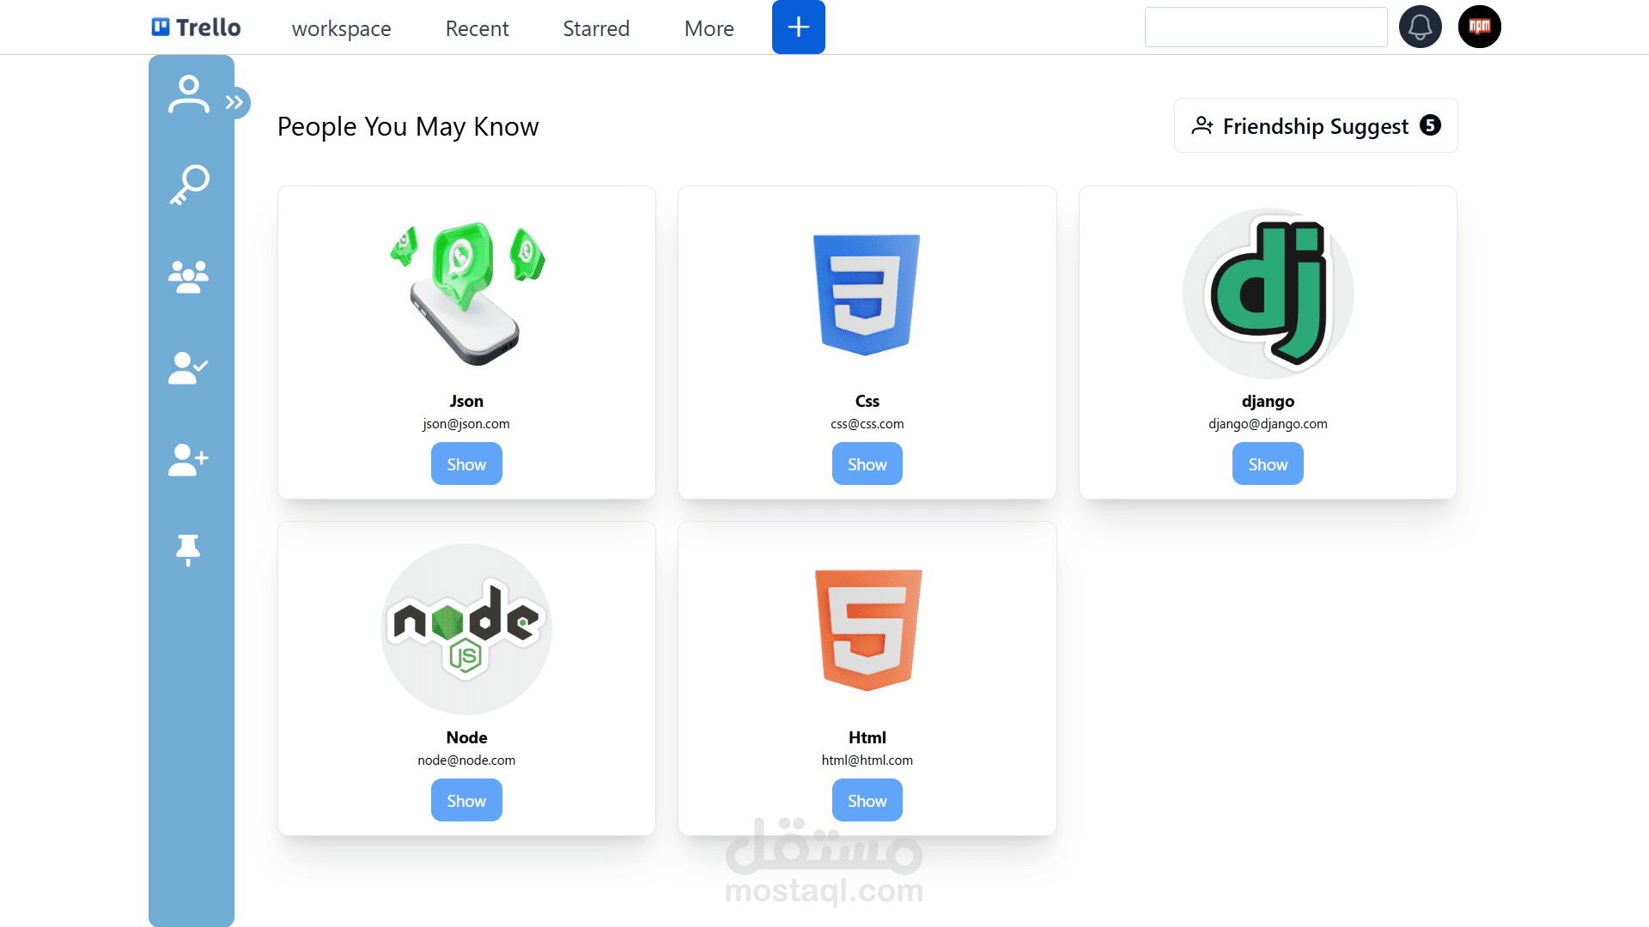Open the Recent menu
The image size is (1649, 927).
(x=477, y=28)
